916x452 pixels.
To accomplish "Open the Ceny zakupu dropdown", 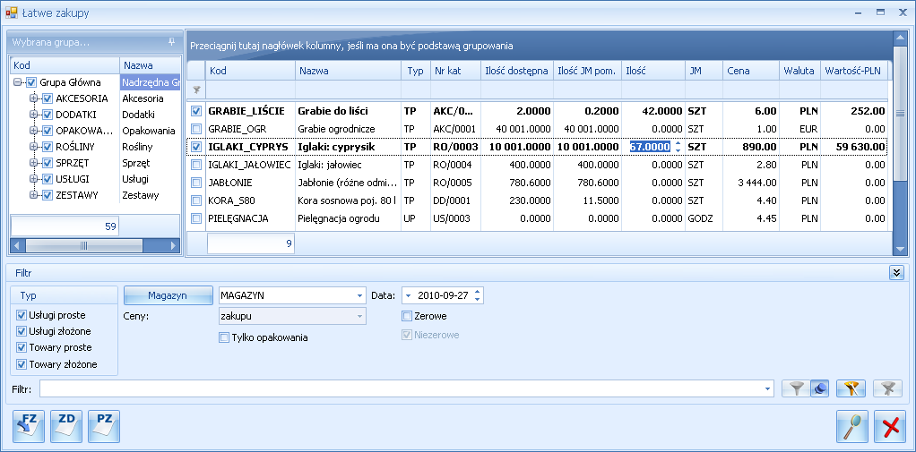I will (x=360, y=316).
